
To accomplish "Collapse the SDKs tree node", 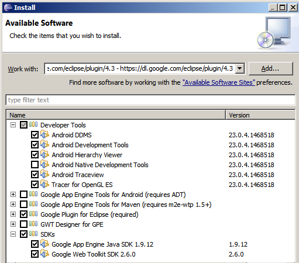I will 13,234.
